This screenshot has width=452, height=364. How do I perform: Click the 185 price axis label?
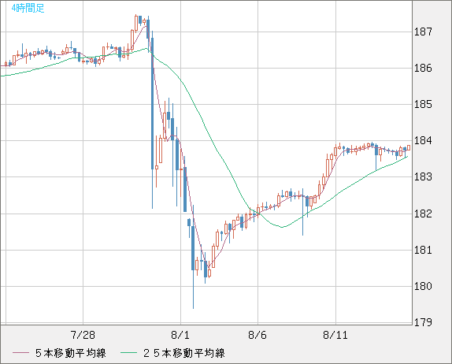(423, 104)
